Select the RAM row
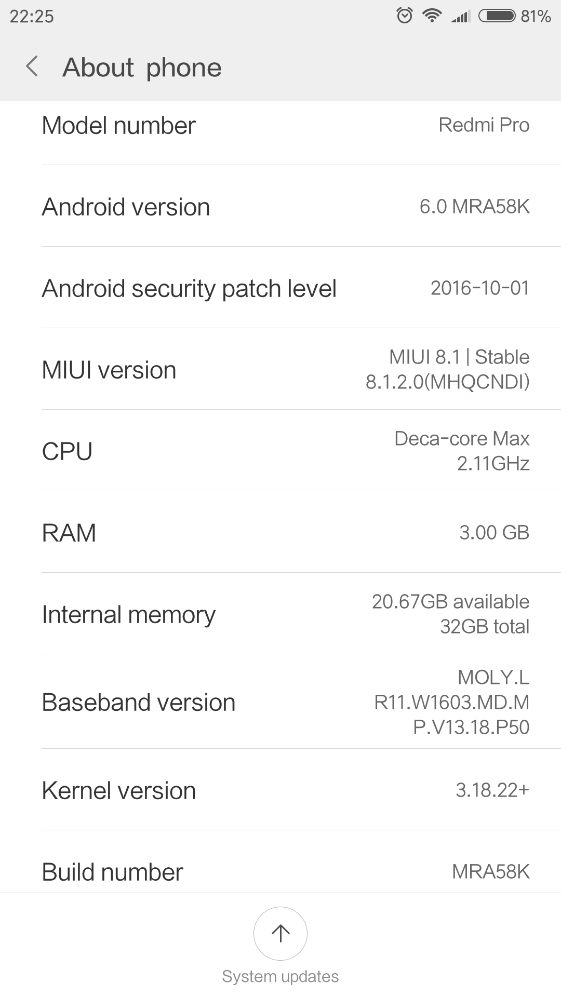Image resolution: width=561 pixels, height=997 pixels. [x=280, y=533]
